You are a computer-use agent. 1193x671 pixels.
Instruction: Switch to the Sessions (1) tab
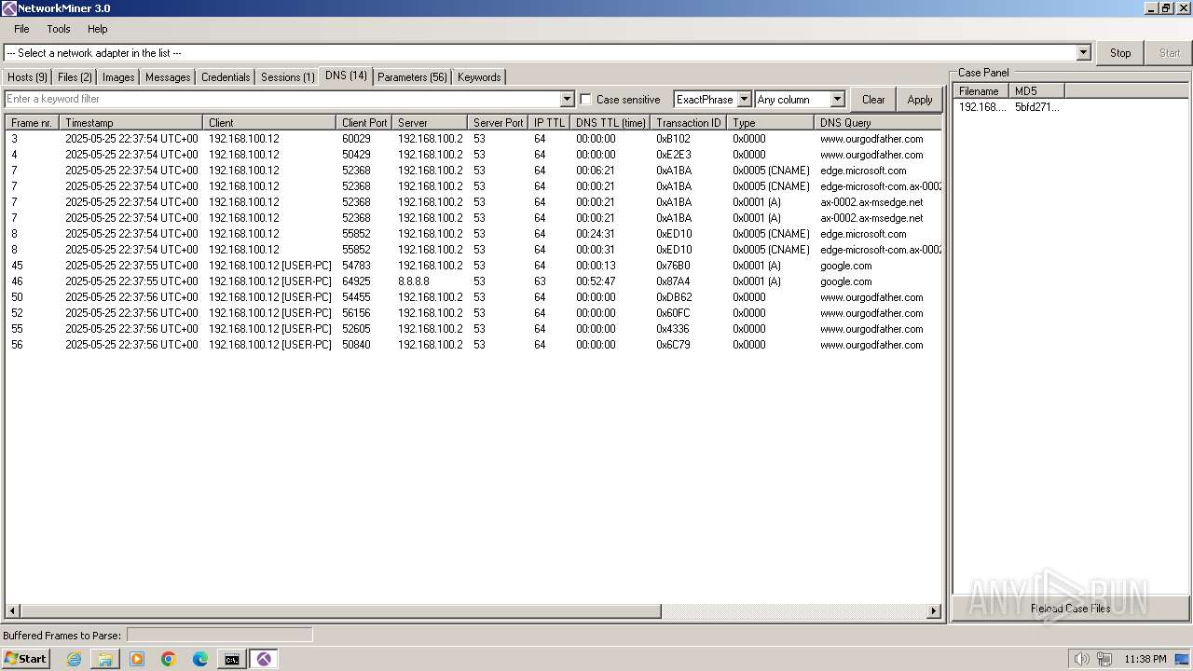288,77
